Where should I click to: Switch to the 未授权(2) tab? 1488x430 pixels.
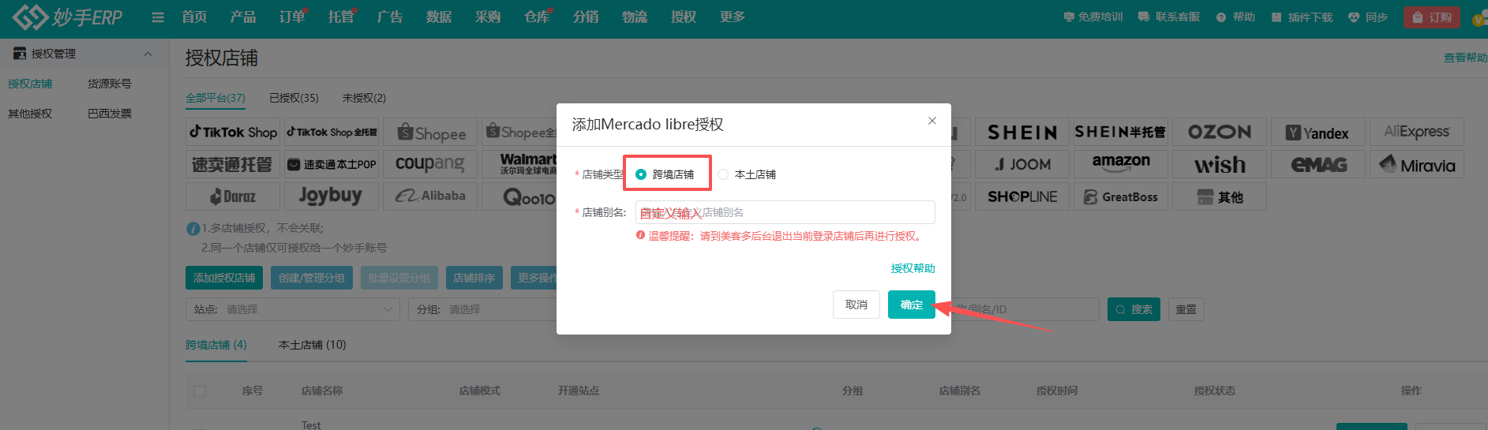click(364, 98)
